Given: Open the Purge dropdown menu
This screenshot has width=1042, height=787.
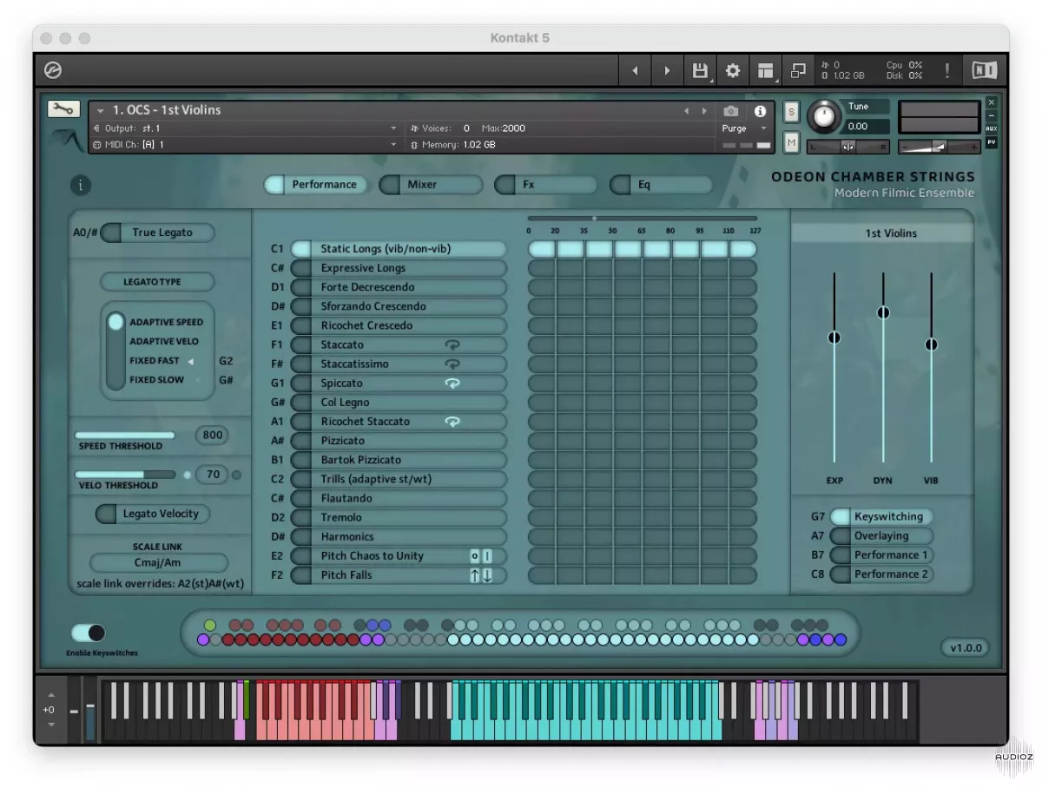Looking at the screenshot, I should coord(745,128).
